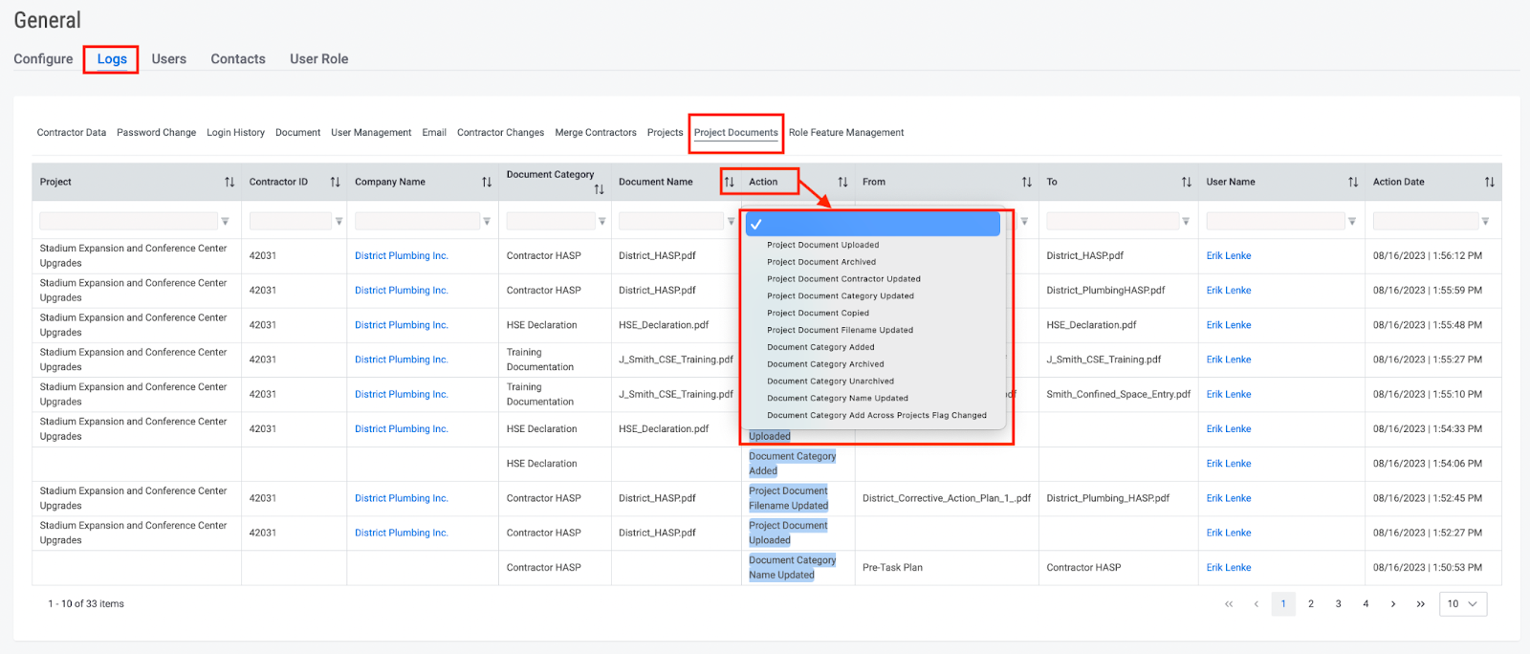Open the User Name filter funnel icon
The width and height of the screenshot is (1530, 654).
point(1352,222)
